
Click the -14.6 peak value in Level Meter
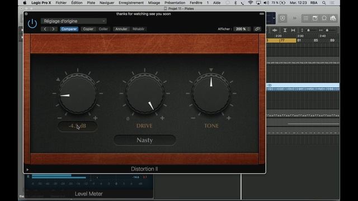pos(135,177)
